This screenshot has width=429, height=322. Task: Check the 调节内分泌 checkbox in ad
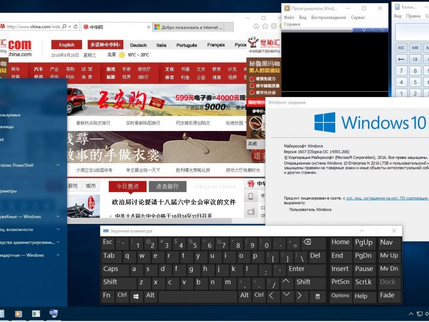252,92
